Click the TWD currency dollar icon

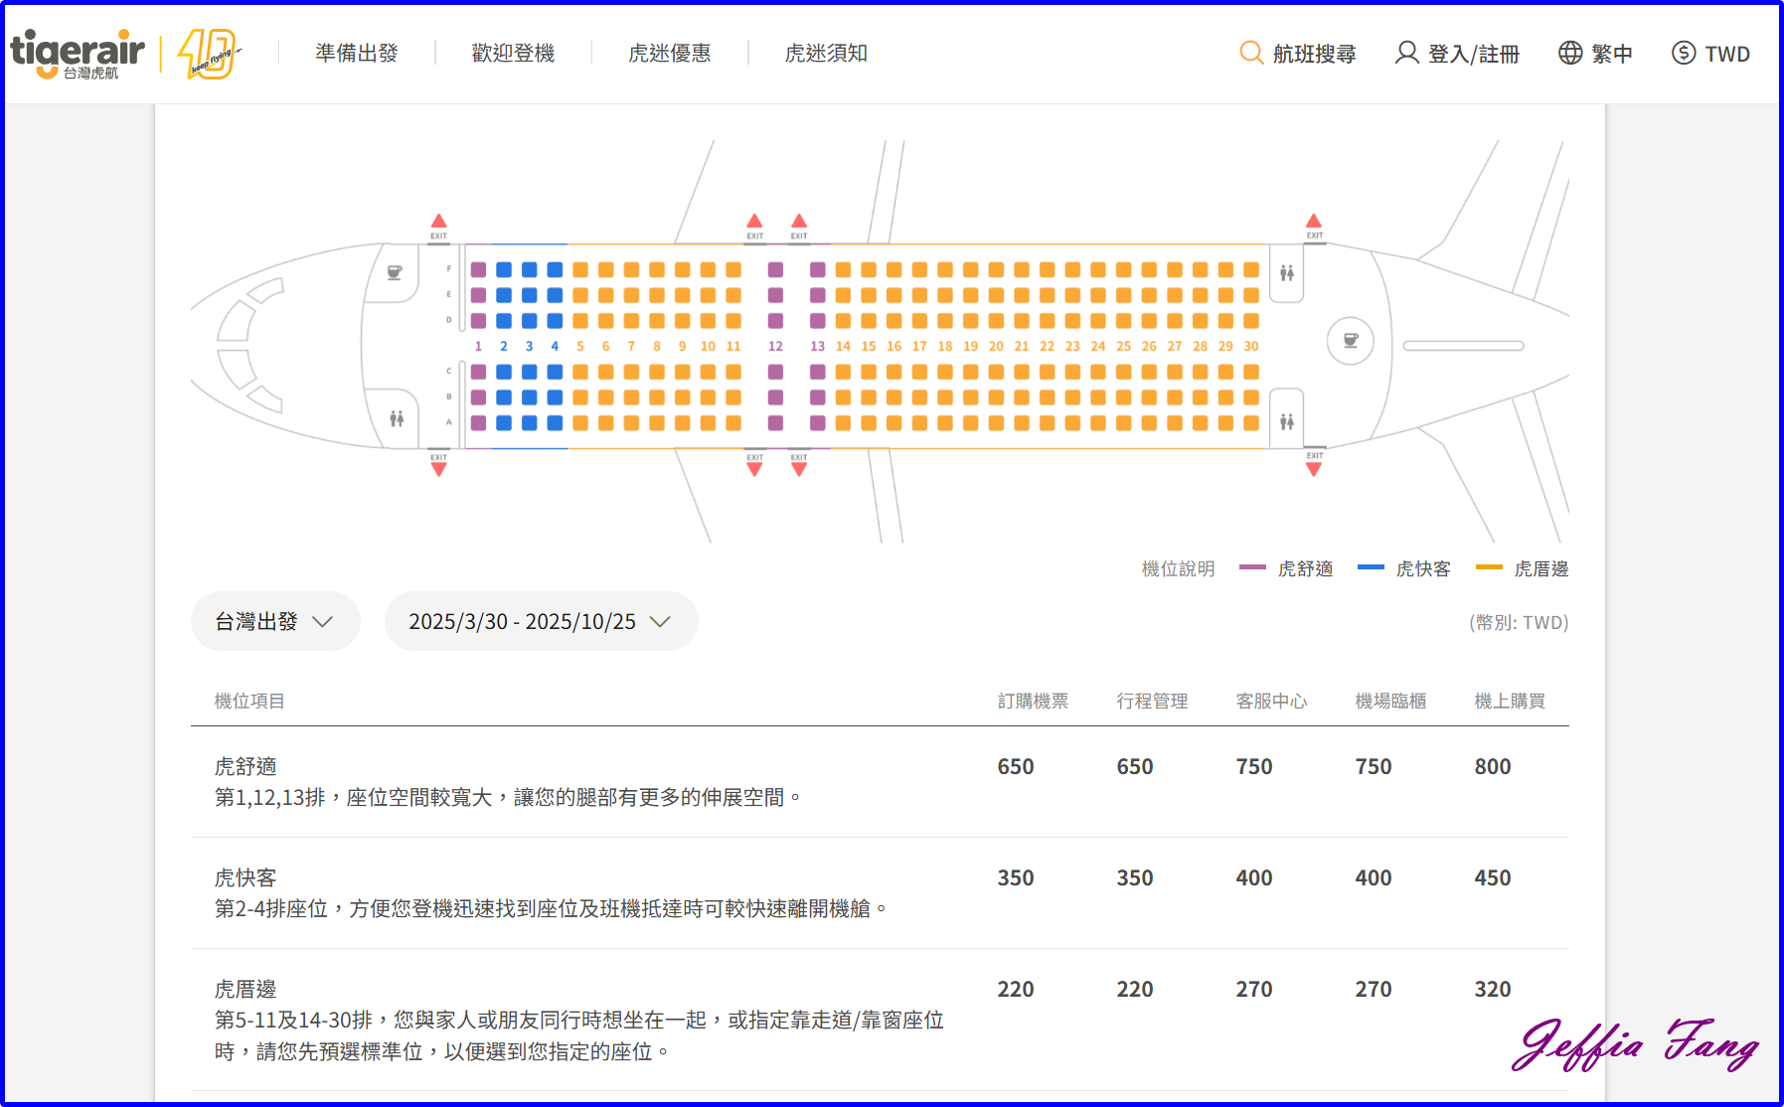pos(1684,53)
